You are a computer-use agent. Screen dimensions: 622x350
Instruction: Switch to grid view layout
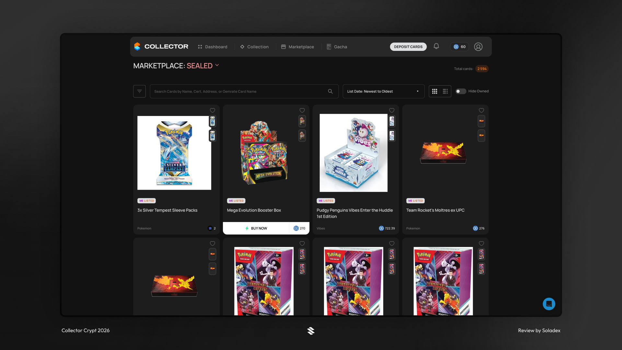pyautogui.click(x=435, y=91)
